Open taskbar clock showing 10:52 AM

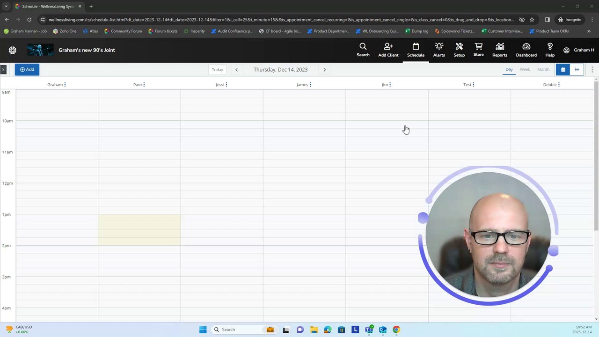click(x=582, y=330)
